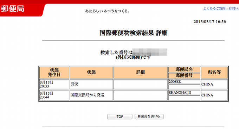Click the 状態発生日 column header
239x129 pixels.
[x=54, y=73]
